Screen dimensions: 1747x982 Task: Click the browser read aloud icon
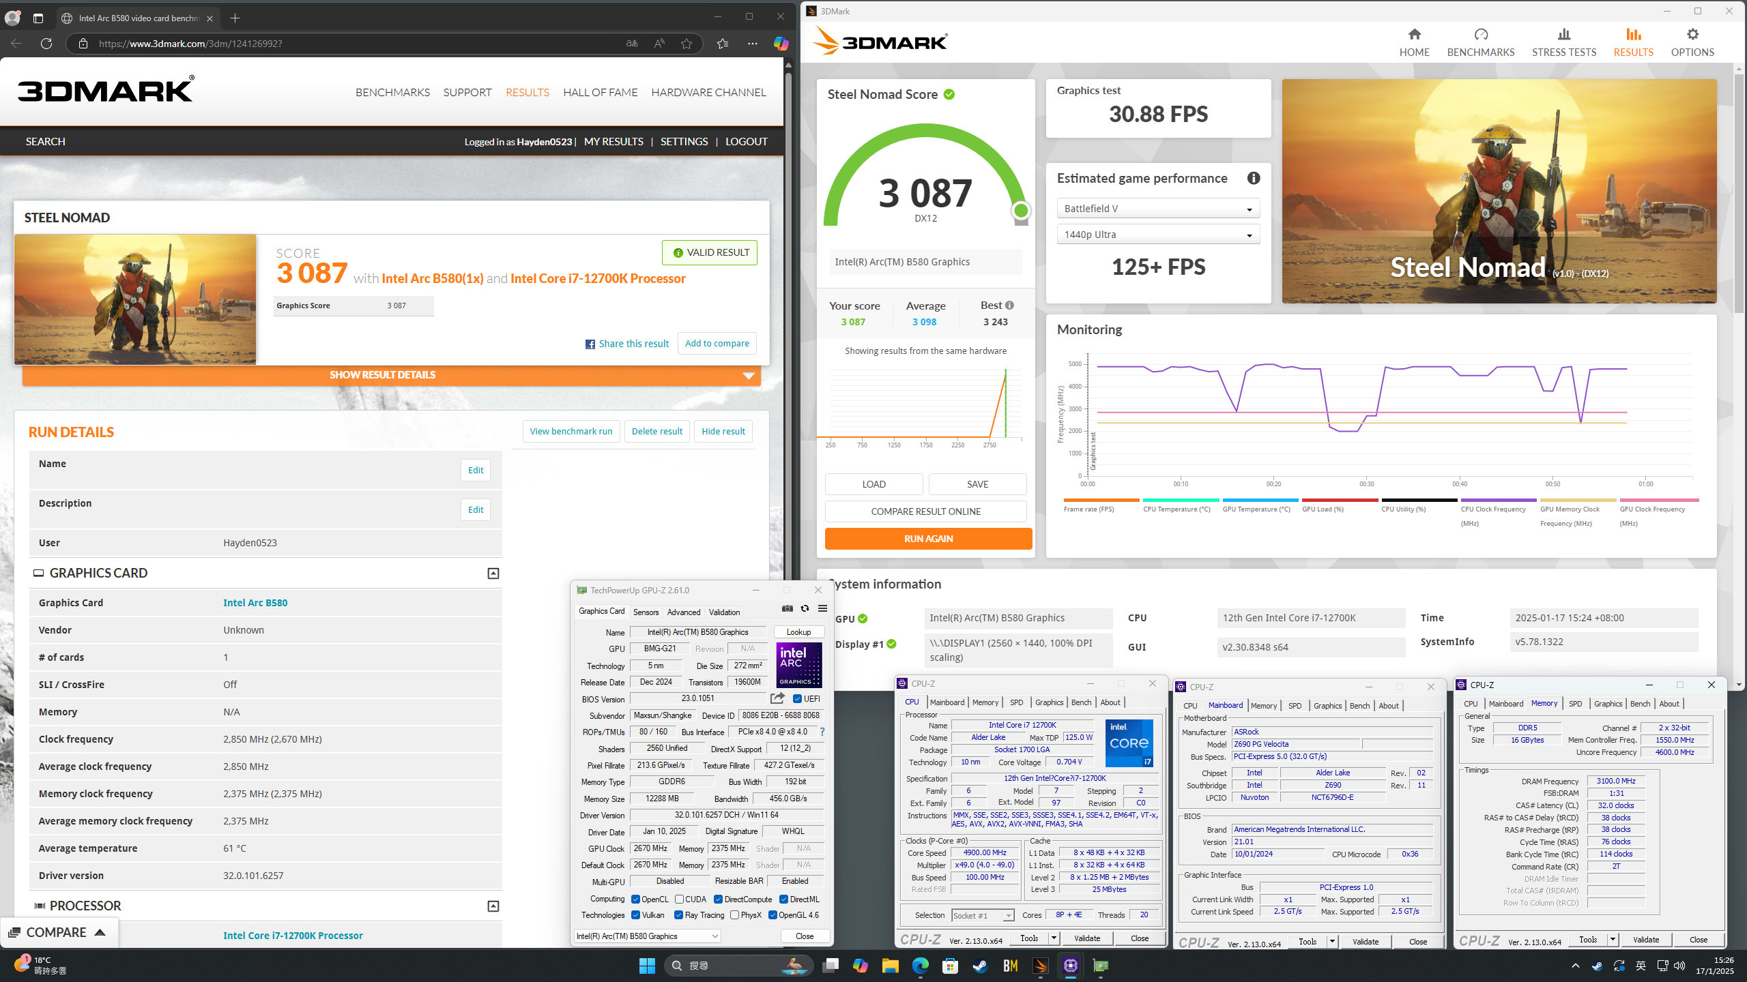point(659,44)
